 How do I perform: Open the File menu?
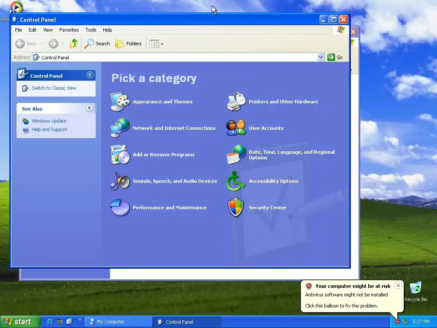point(18,30)
